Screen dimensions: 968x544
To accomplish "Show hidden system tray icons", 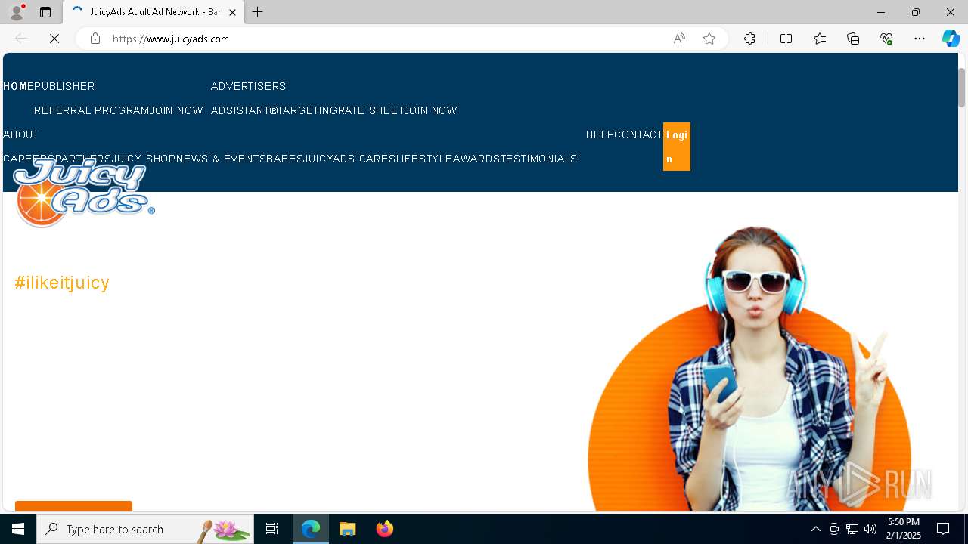I will [x=815, y=529].
